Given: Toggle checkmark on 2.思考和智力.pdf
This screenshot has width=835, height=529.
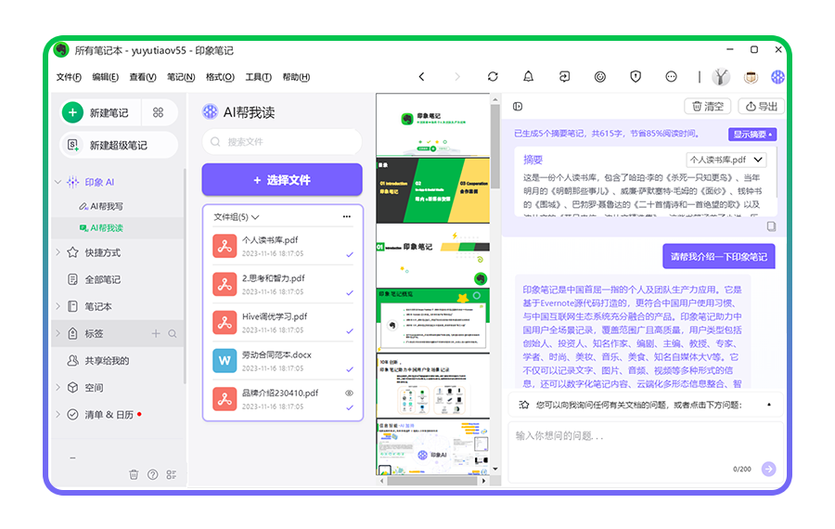Looking at the screenshot, I should (x=350, y=292).
